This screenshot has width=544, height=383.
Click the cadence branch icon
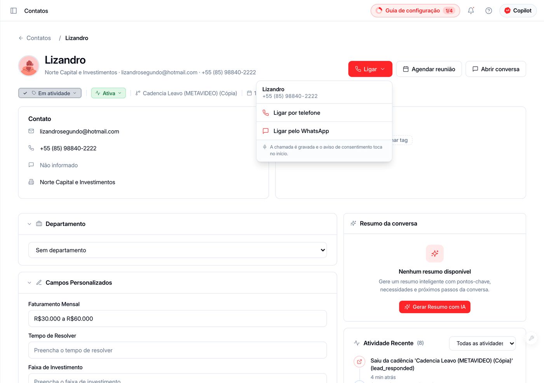pos(138,93)
